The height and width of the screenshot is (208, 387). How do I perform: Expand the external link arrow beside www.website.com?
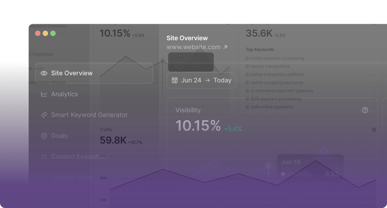(x=225, y=47)
